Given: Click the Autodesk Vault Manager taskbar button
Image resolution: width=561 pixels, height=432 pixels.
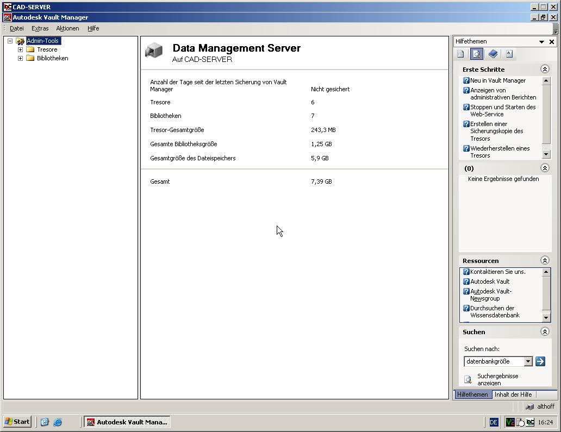Looking at the screenshot, I should [127, 422].
